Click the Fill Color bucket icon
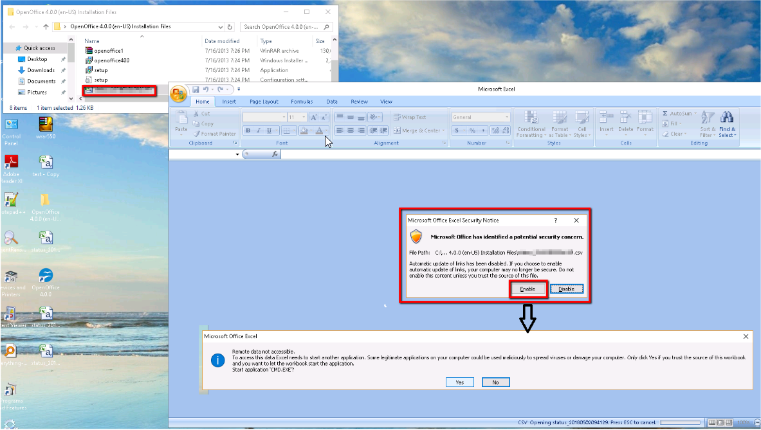 pyautogui.click(x=304, y=130)
